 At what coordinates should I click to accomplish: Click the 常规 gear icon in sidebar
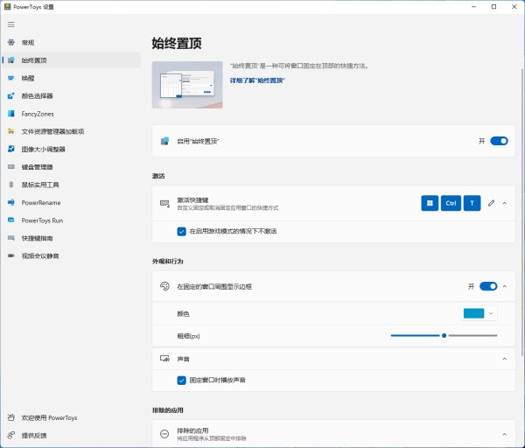[11, 42]
